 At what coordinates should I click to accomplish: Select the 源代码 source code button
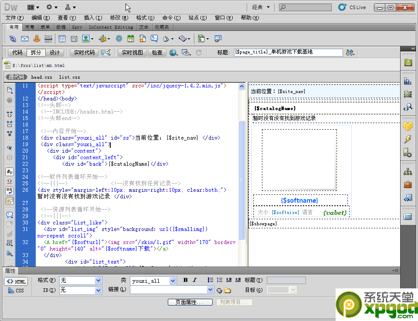point(16,77)
